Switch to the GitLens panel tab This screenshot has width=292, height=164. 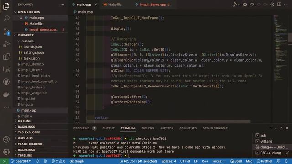pyautogui.click(x=148, y=128)
